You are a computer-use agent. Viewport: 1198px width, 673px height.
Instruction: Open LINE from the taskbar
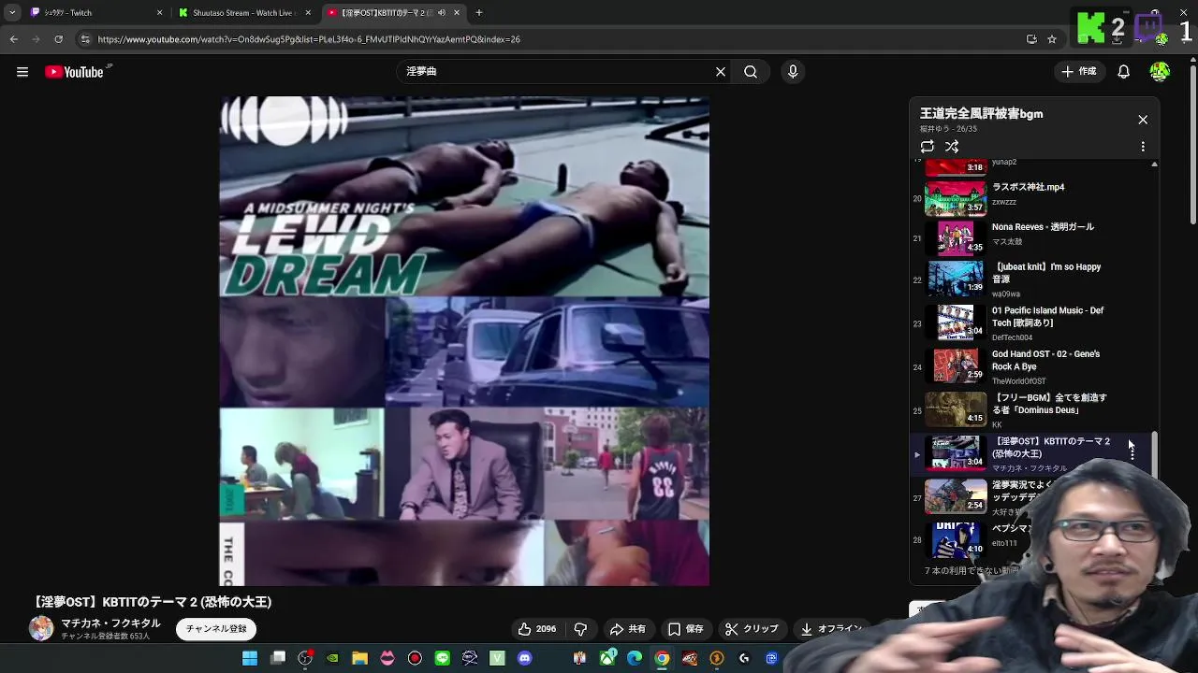pyautogui.click(x=442, y=658)
